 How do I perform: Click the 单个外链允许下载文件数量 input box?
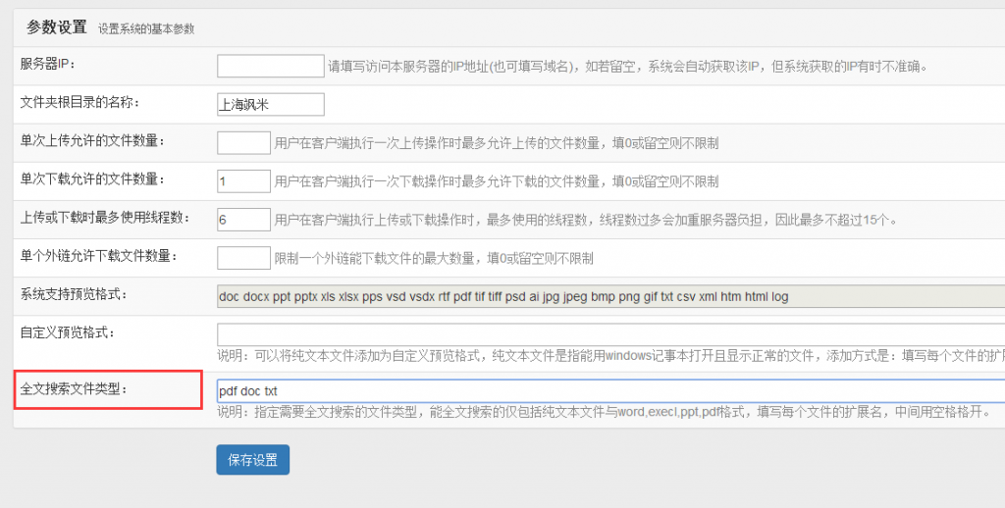(243, 257)
